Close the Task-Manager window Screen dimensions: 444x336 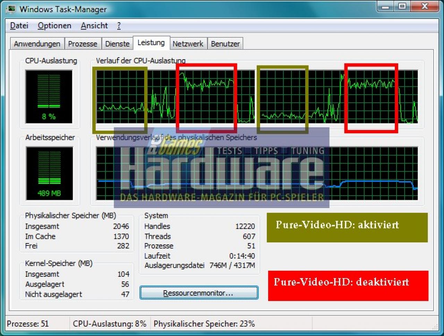pyautogui.click(x=425, y=7)
